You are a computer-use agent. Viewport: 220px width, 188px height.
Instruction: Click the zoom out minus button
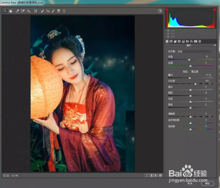[5, 175]
